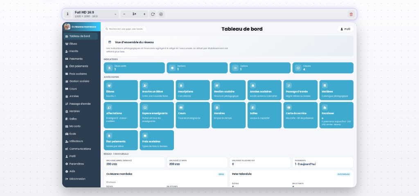Click the École sidebar building icon
Viewport: 419px width, 196px height.
pyautogui.click(x=67, y=134)
